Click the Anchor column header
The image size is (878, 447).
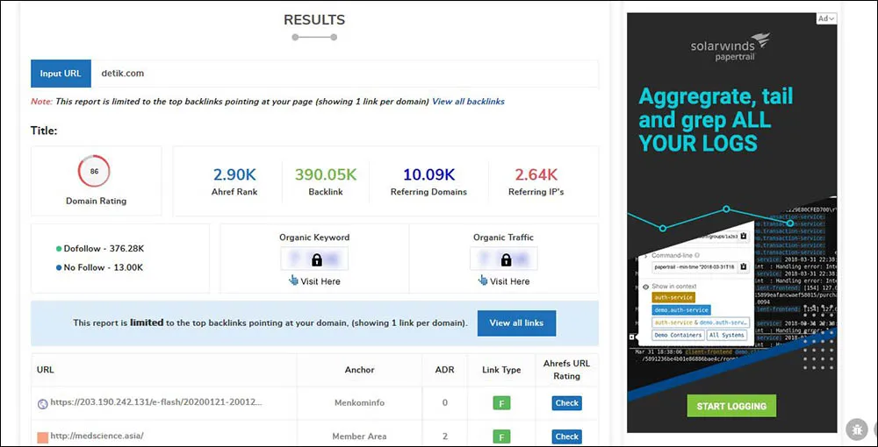(359, 369)
